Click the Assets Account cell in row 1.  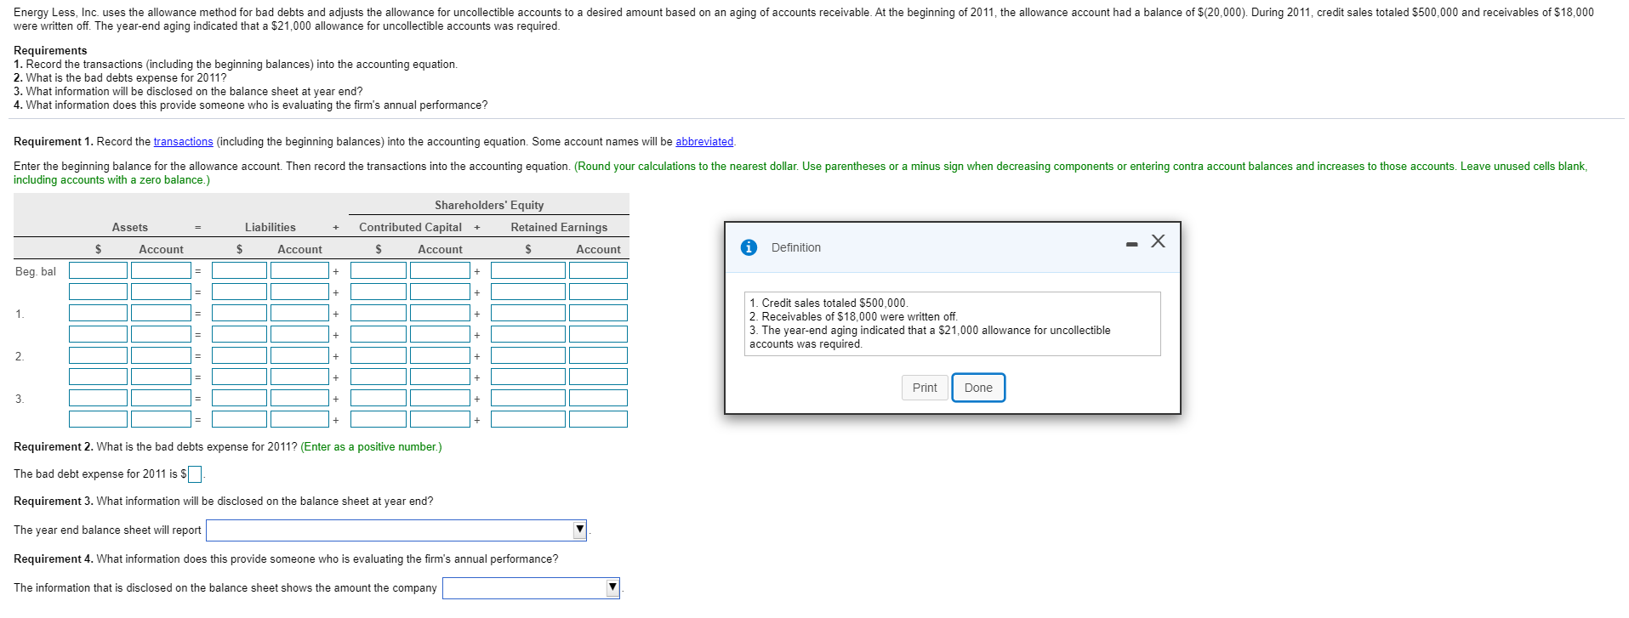pyautogui.click(x=162, y=313)
